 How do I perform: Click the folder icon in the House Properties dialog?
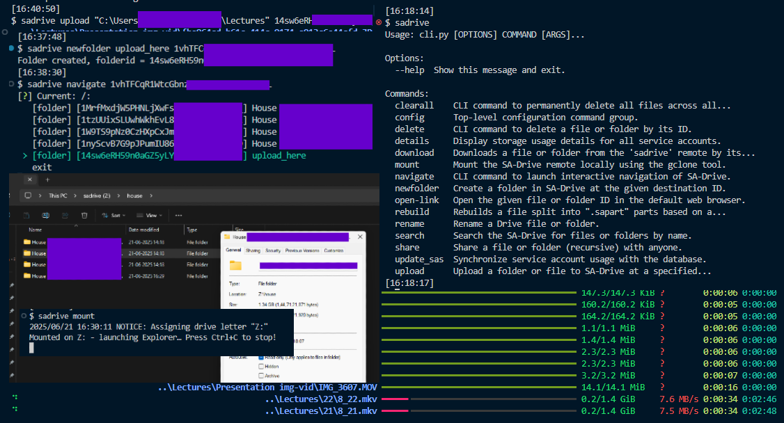(x=237, y=264)
